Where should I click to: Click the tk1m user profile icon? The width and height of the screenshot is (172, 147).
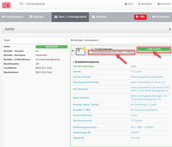[x=126, y=4]
